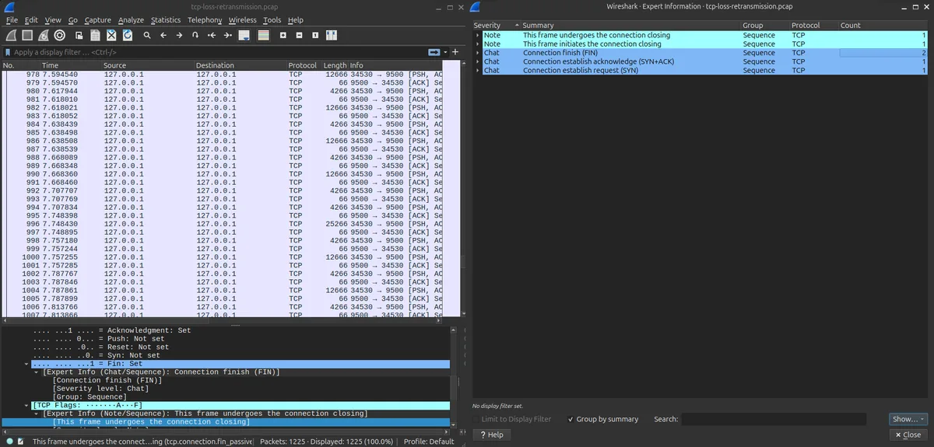Screen dimensions: 934x447
Task: Close this capture file icon
Action: 111,35
